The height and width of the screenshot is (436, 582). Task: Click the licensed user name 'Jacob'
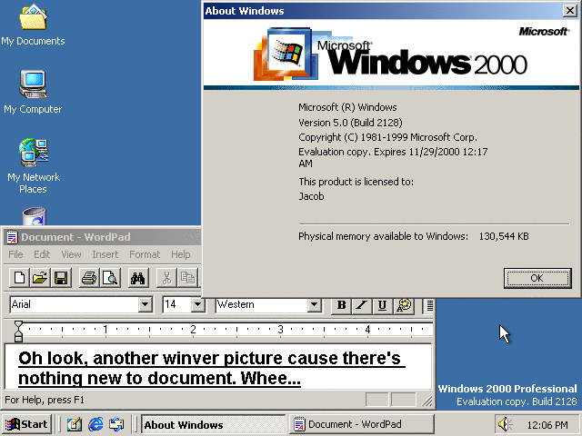coord(311,196)
